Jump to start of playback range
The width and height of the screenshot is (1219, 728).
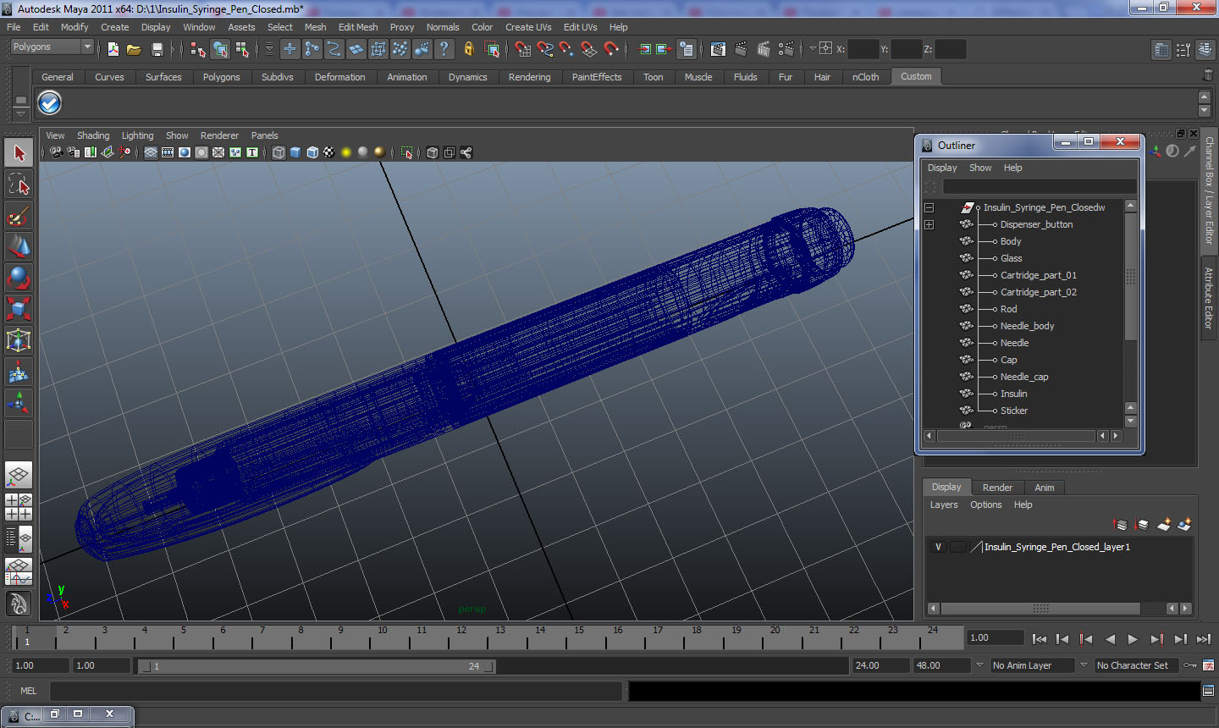(x=1040, y=639)
